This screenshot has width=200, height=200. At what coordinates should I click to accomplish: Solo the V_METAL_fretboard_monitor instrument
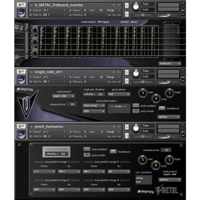pos(127,5)
